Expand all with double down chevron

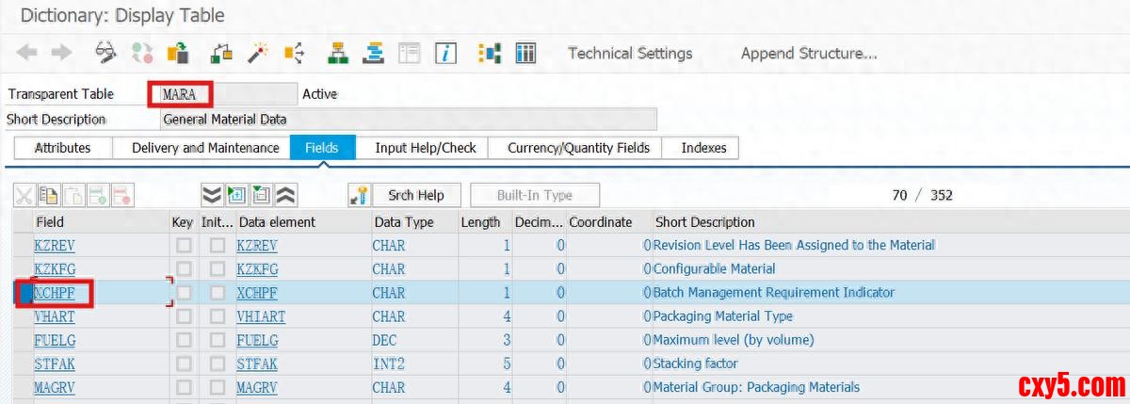click(212, 195)
